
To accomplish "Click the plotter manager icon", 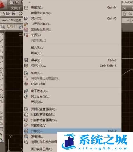I will [x=26, y=115].
